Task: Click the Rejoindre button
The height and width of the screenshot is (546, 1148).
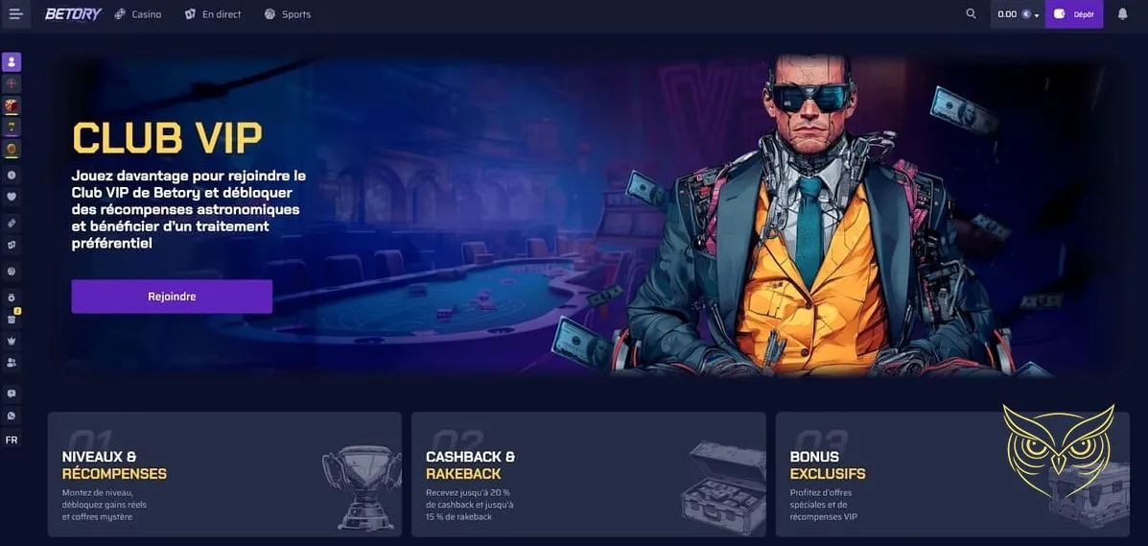Action: 172,297
